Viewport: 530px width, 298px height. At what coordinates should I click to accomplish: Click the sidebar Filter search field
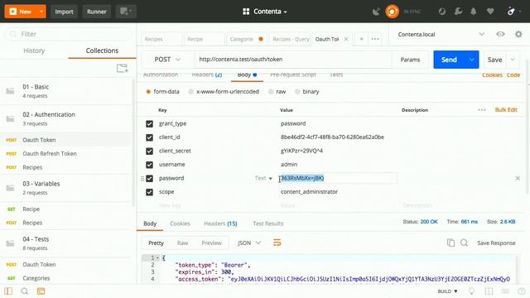[x=68, y=34]
